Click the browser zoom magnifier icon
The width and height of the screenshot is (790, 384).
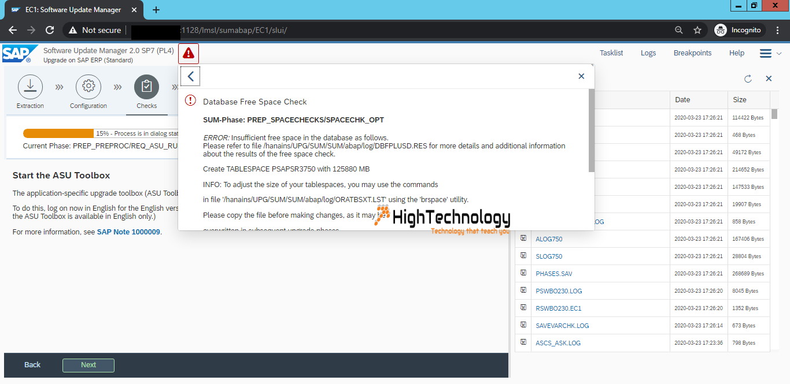click(679, 30)
